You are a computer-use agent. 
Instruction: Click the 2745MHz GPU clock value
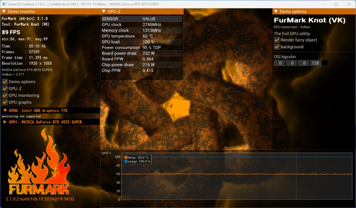point(152,24)
